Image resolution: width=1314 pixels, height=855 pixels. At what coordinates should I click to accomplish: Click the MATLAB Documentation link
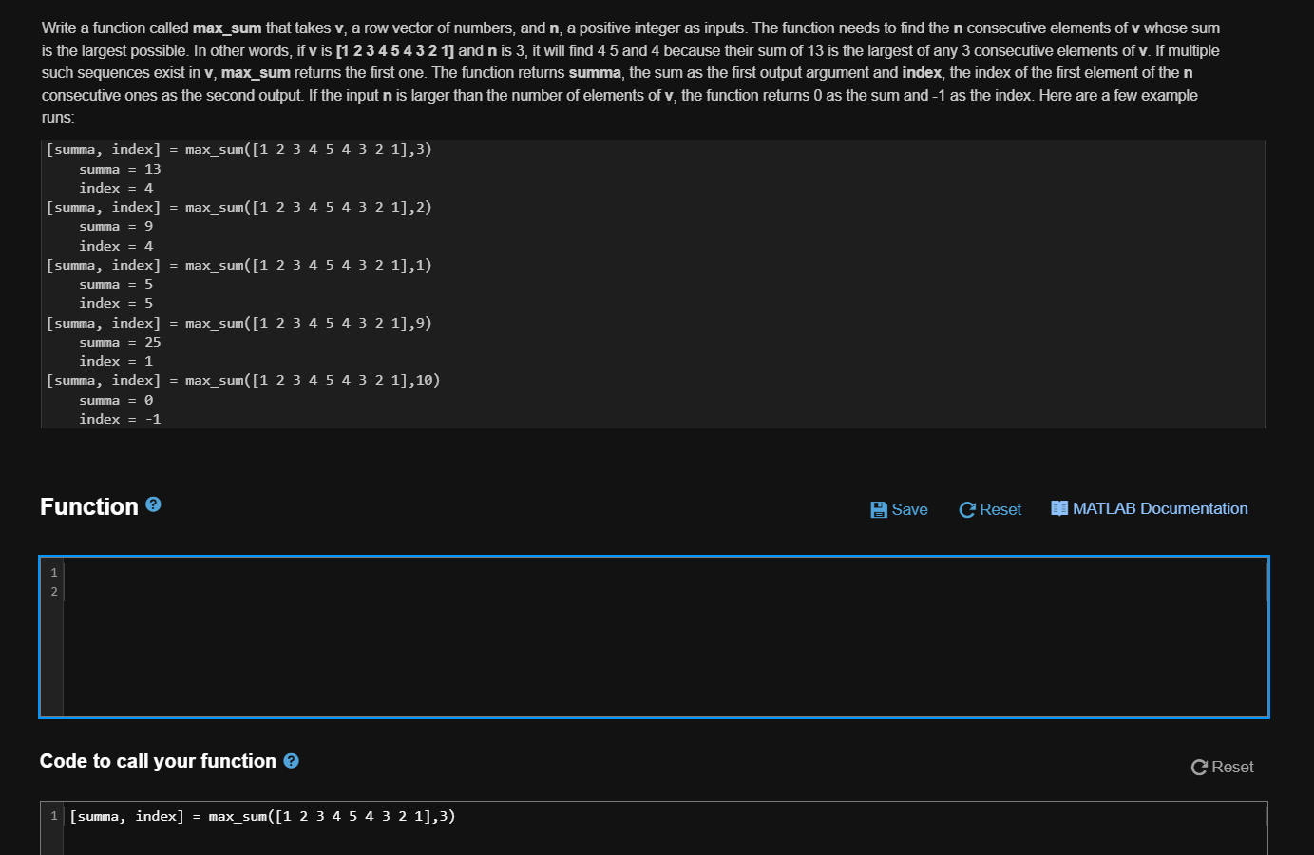pyautogui.click(x=1159, y=508)
